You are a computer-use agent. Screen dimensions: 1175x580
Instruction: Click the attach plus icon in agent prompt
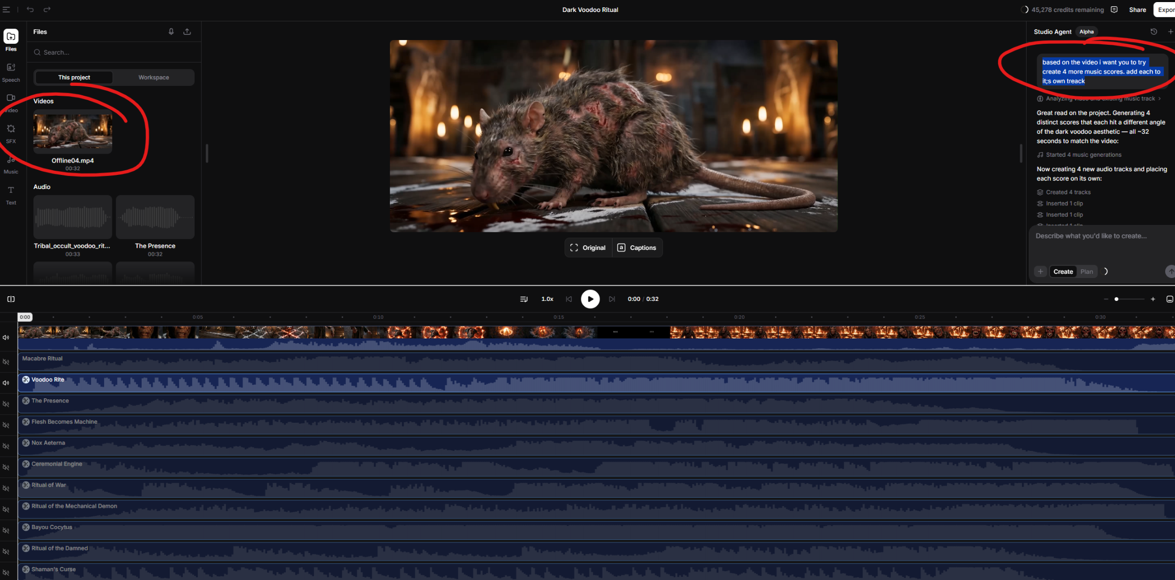[1040, 271]
